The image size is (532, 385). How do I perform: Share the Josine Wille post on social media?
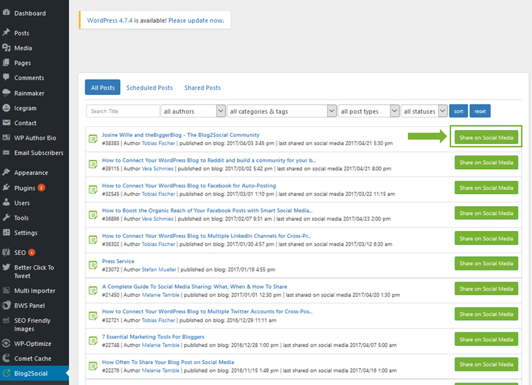486,138
